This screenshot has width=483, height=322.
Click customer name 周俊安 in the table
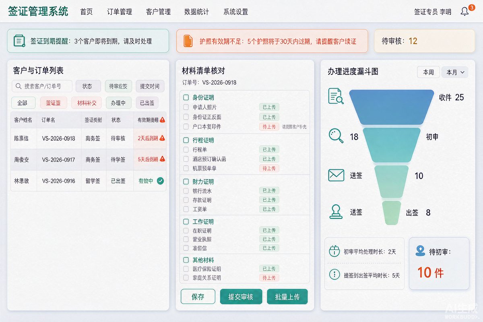(21, 159)
